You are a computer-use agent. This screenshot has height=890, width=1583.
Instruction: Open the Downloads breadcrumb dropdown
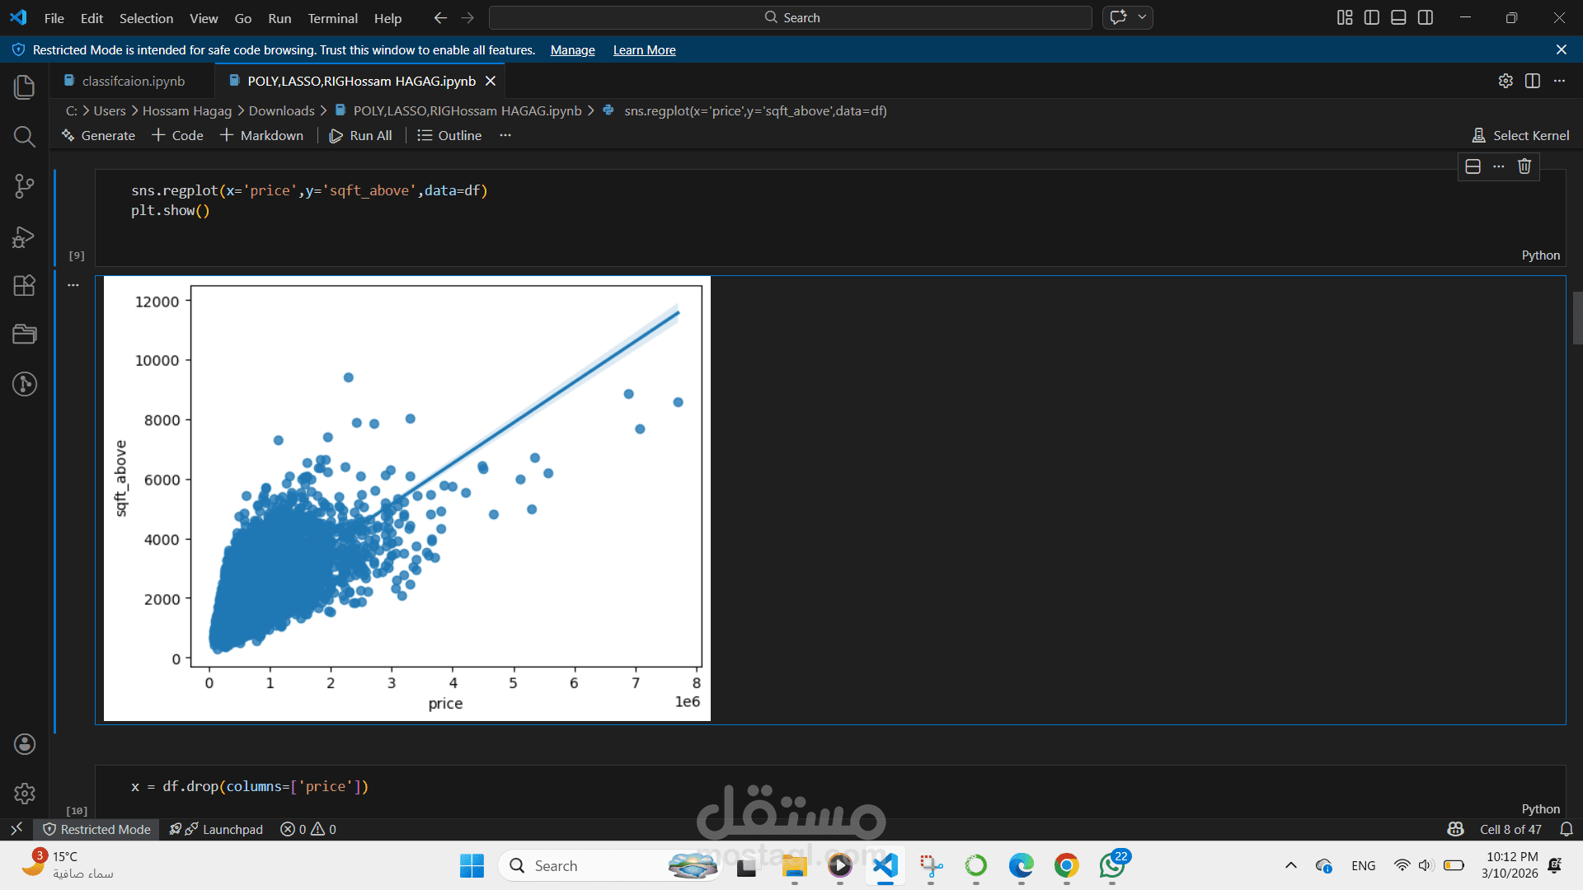tap(281, 110)
